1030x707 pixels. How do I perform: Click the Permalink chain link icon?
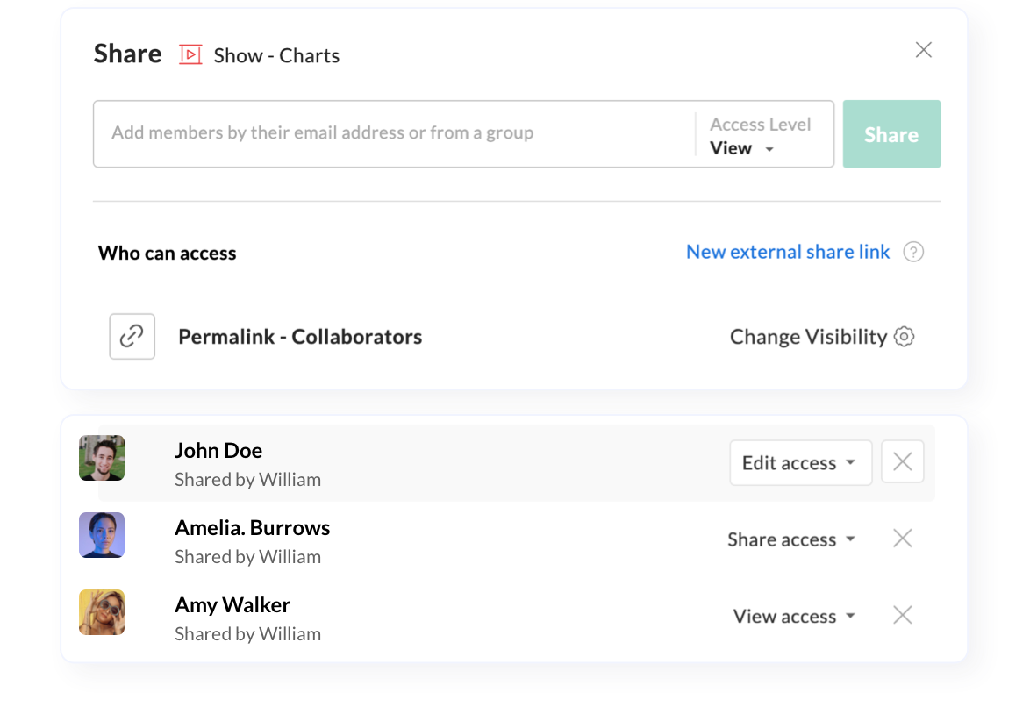click(x=132, y=337)
